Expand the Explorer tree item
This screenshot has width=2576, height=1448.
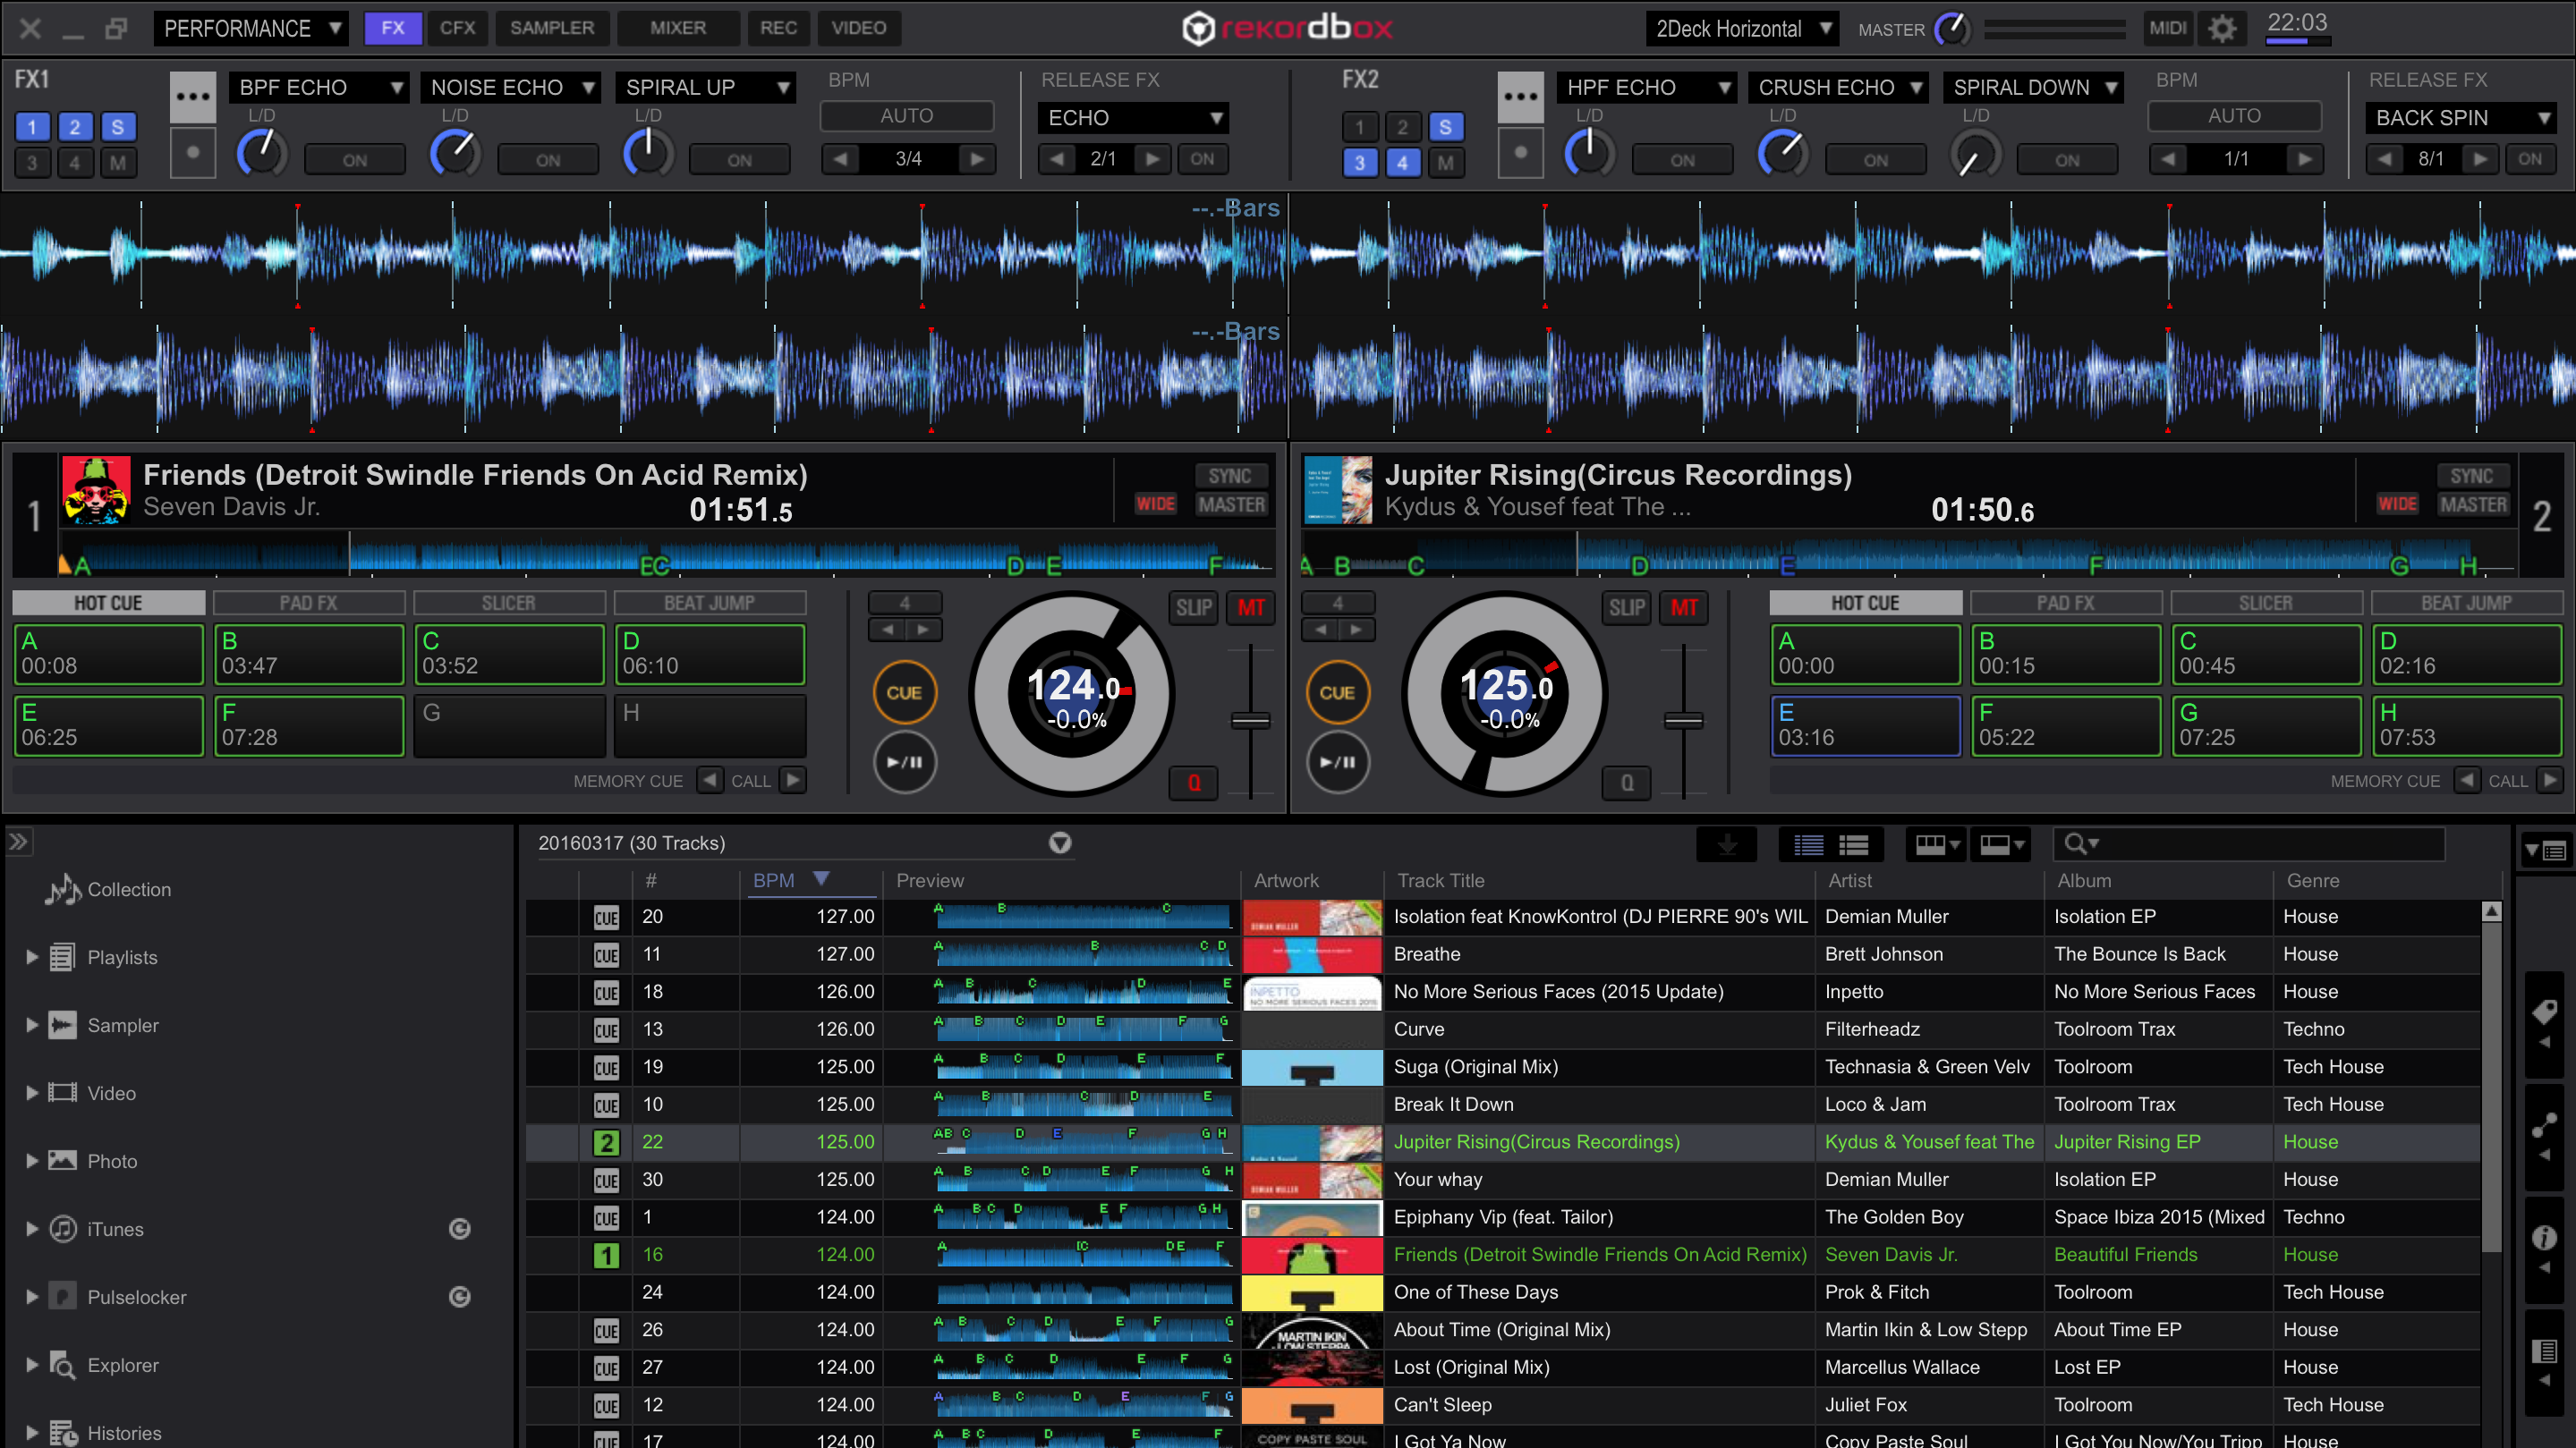coord(32,1365)
